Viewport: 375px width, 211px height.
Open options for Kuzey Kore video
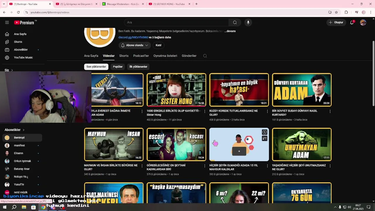tap(267, 111)
